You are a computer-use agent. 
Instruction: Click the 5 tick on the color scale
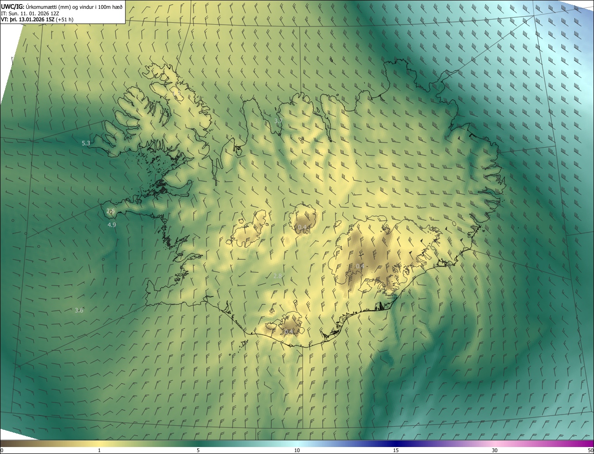click(198, 450)
